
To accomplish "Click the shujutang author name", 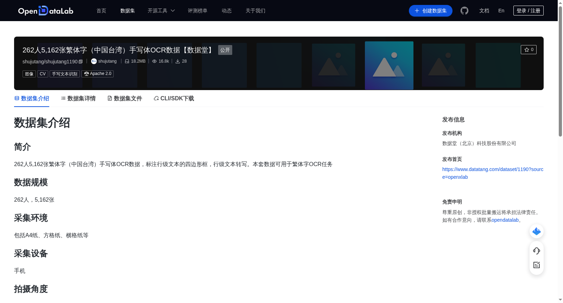I will 107,61.
